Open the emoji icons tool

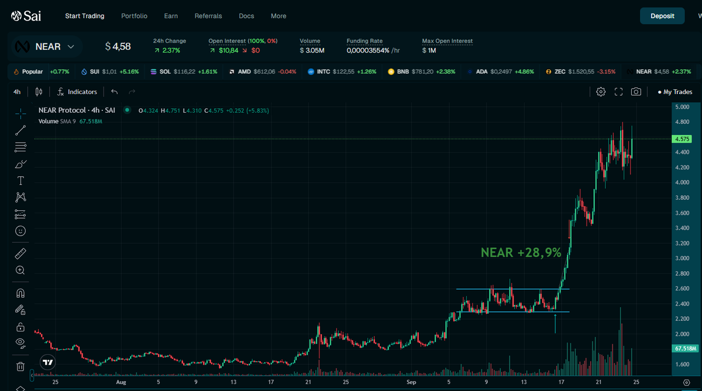(x=20, y=231)
